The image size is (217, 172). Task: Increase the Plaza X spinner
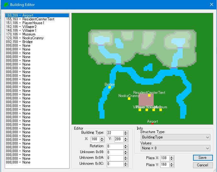(x=172, y=157)
